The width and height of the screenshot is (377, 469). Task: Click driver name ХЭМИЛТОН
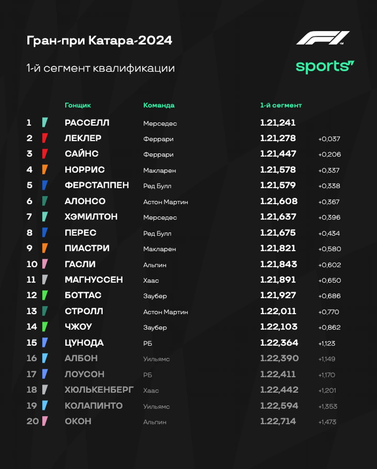pos(91,217)
